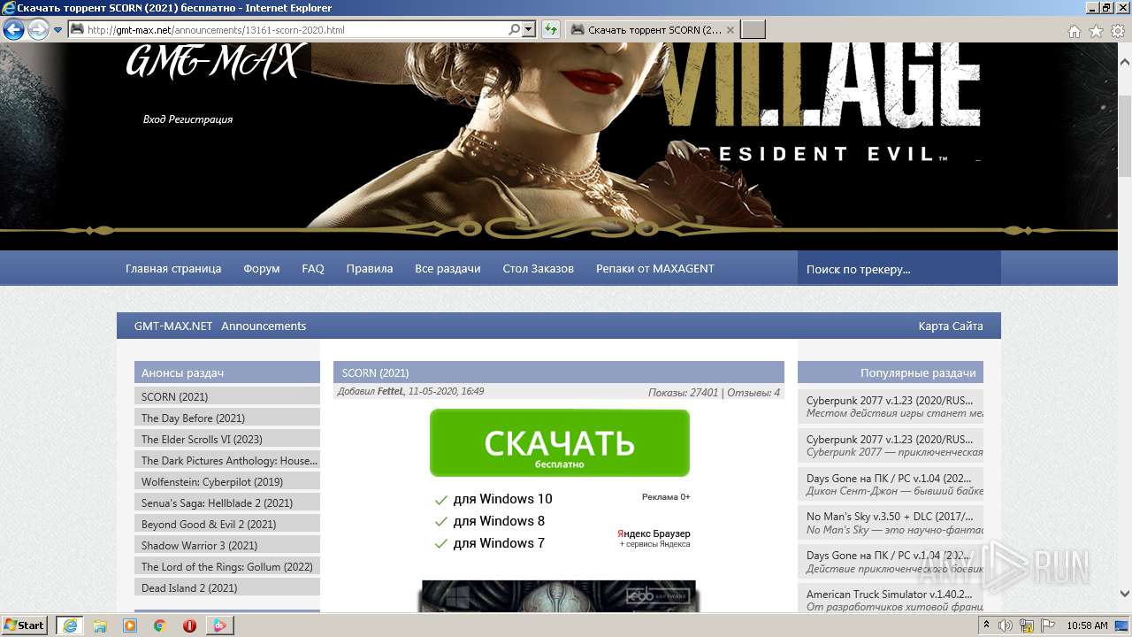Screen dimensions: 1132x637
Task: Select Wolfenstein: Cyberpilot (2019)
Action: [227, 481]
